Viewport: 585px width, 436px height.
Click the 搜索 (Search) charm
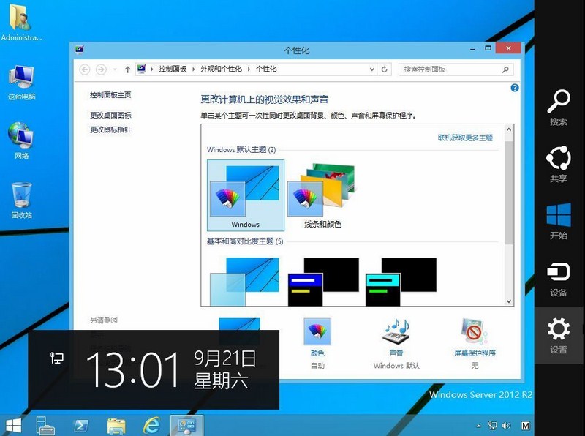pos(559,108)
